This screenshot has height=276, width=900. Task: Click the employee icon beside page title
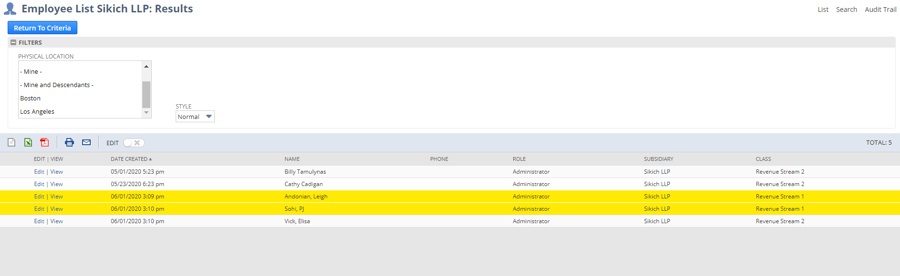tap(10, 9)
